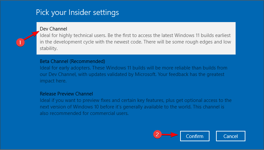Choose the Beta Channel (Recommended) heading

click(72, 61)
